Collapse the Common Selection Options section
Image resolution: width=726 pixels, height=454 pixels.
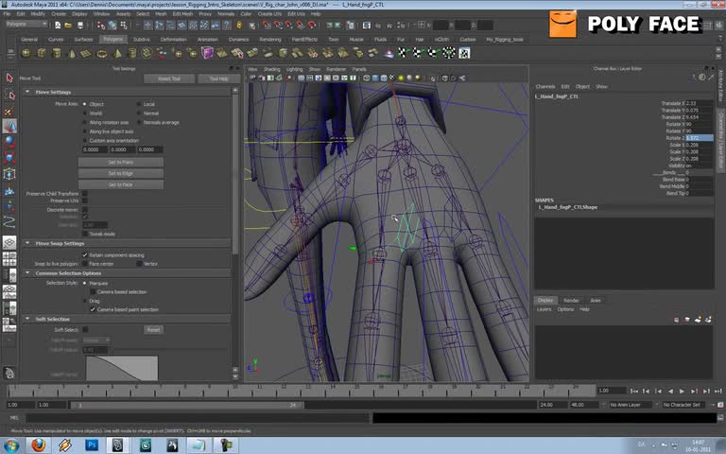(x=27, y=273)
